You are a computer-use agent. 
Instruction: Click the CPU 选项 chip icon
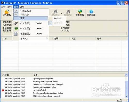(16, 23)
